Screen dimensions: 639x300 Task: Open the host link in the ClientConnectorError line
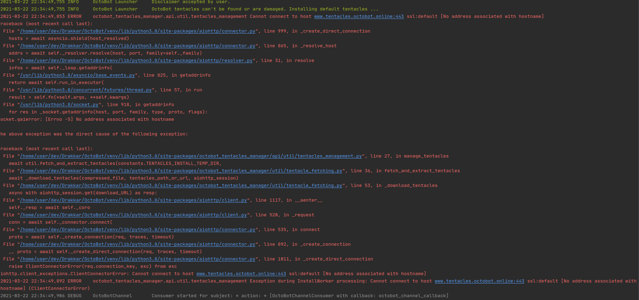click(x=241, y=274)
